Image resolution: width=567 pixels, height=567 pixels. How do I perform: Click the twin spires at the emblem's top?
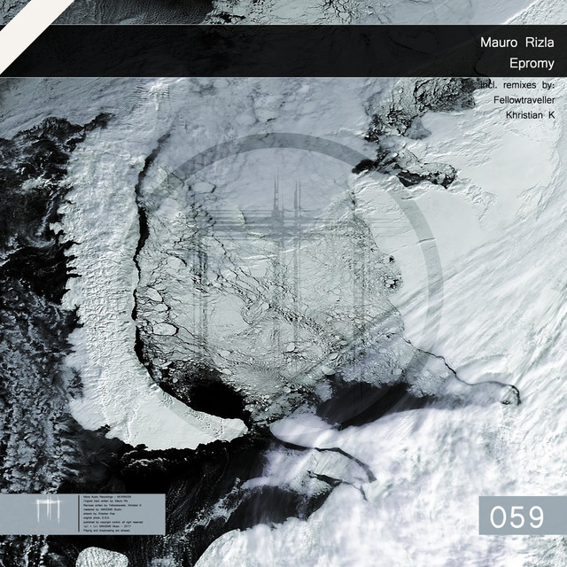pos(285,199)
